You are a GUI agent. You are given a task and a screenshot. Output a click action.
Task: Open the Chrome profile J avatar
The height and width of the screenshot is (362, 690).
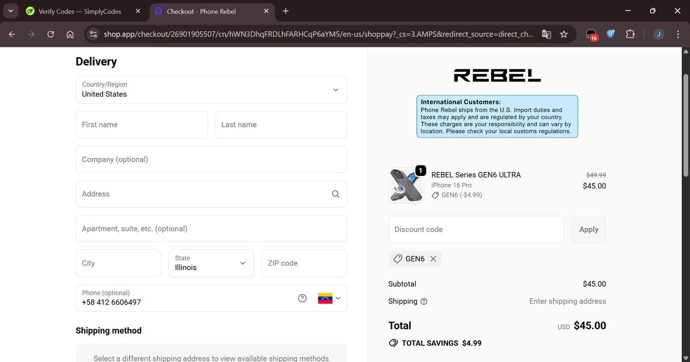pos(659,34)
